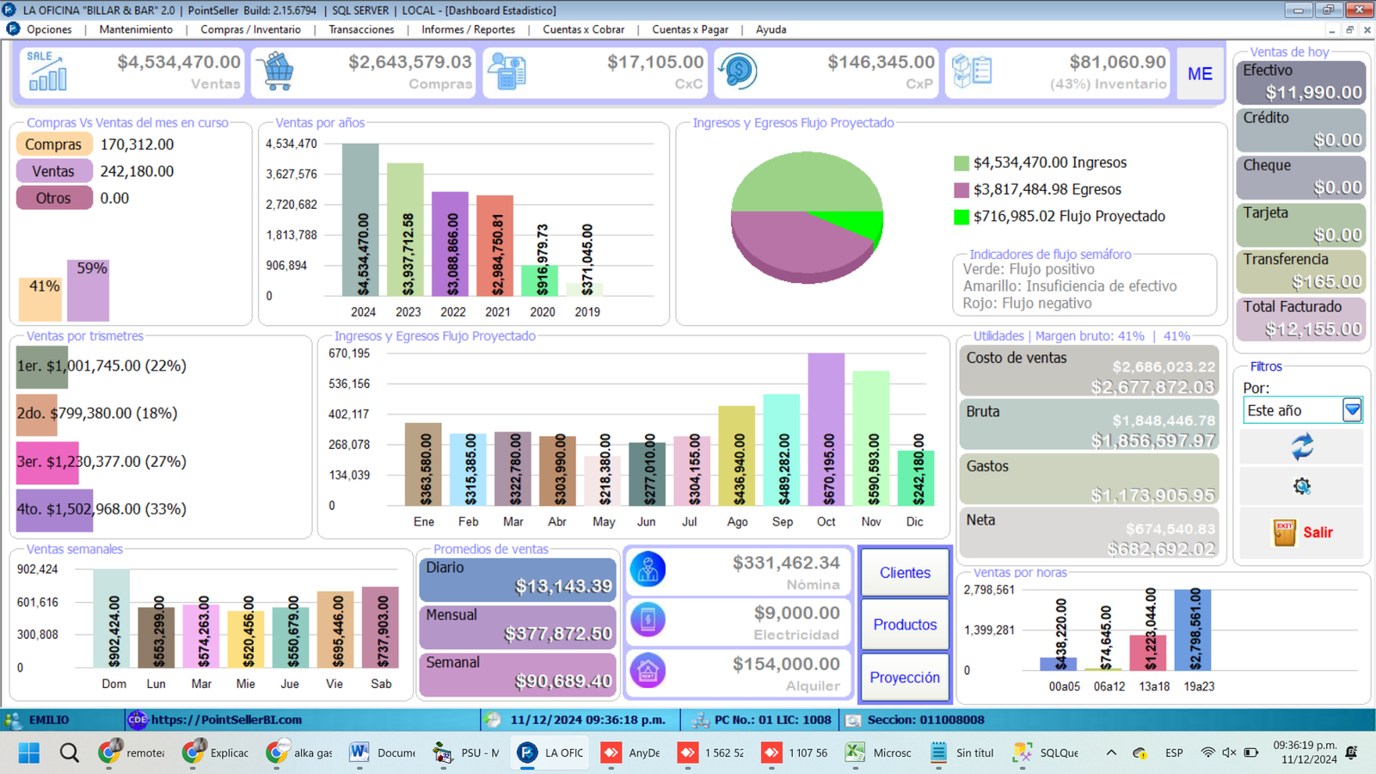Click the Clientes button
This screenshot has height=774, width=1376.
click(905, 573)
